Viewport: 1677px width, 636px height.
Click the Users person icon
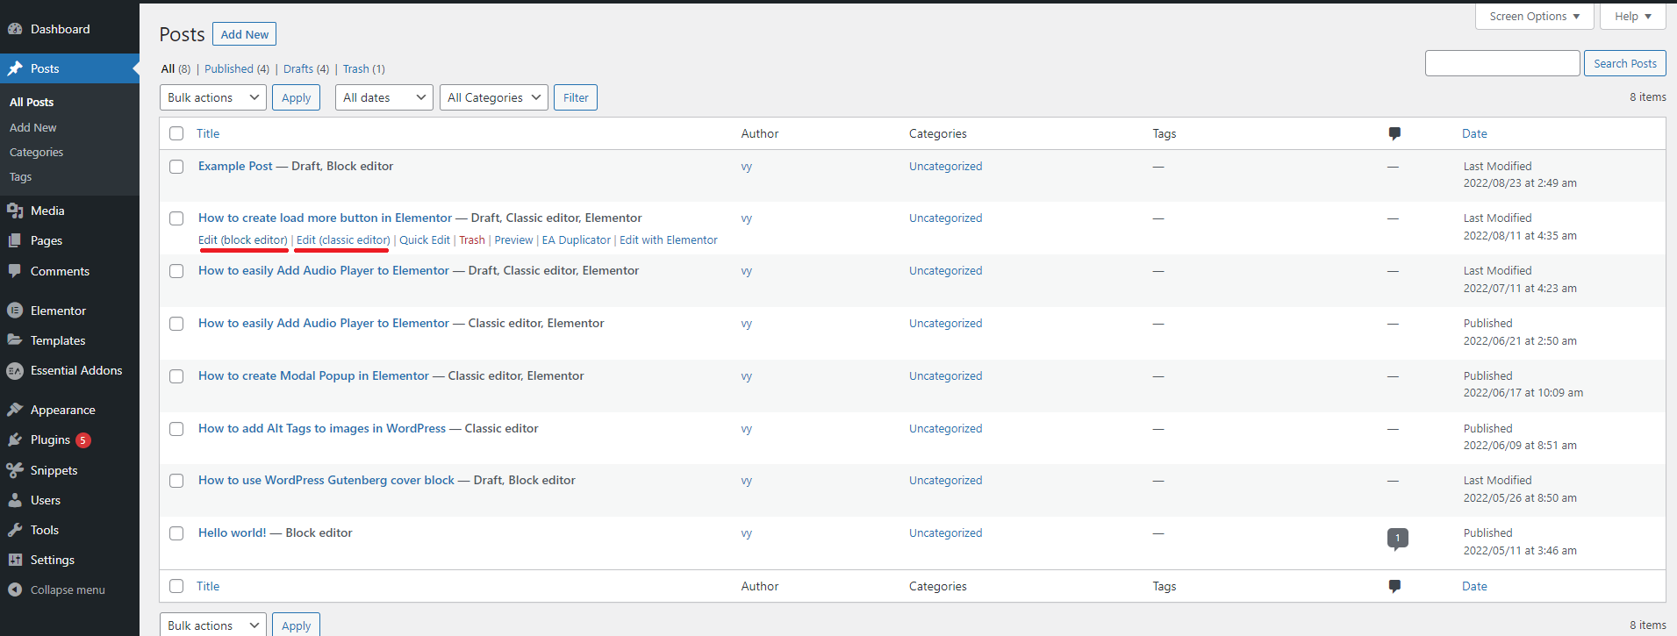[15, 500]
